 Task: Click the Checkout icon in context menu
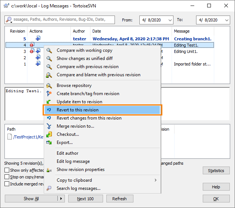coord(49,134)
